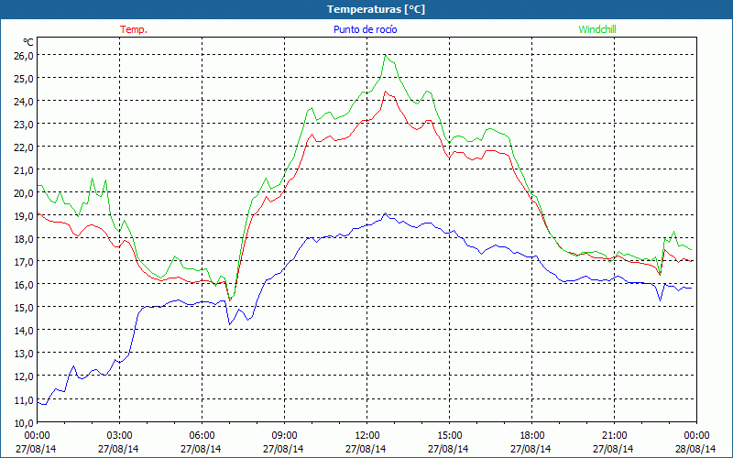
Task: Select the green 'Windchill' legend label
Action: click(597, 29)
